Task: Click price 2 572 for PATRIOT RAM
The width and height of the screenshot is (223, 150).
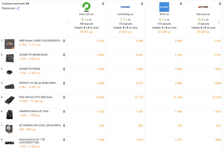Action: pos(139,83)
